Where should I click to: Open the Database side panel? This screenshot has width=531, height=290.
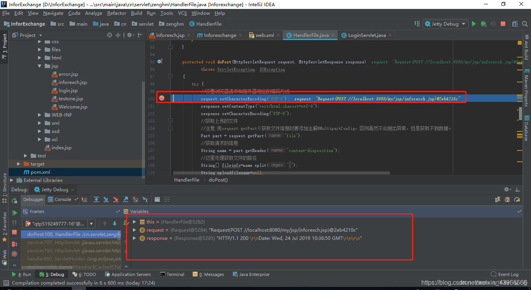[x=527, y=128]
